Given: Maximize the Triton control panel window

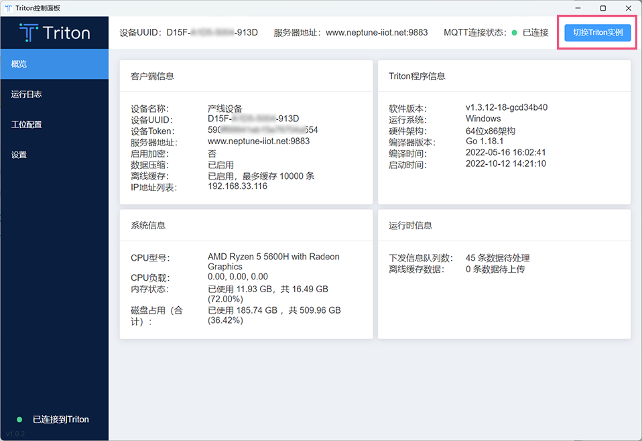Looking at the screenshot, I should 602,7.
